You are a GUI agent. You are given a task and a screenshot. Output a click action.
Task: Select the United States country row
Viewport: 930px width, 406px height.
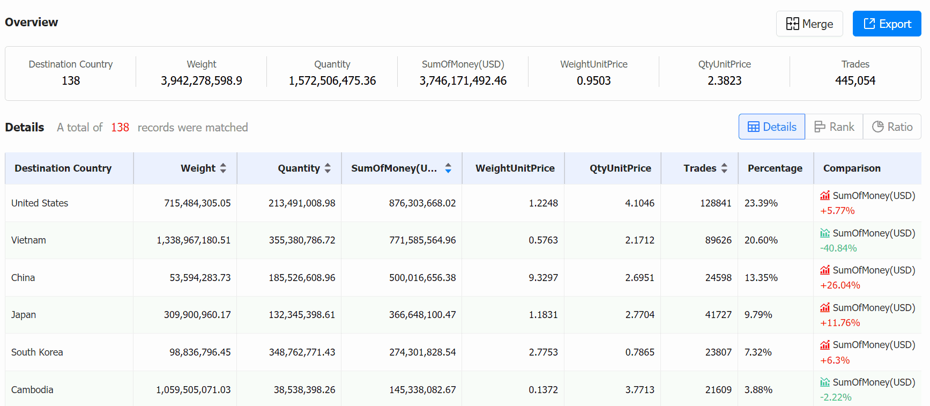pos(463,203)
